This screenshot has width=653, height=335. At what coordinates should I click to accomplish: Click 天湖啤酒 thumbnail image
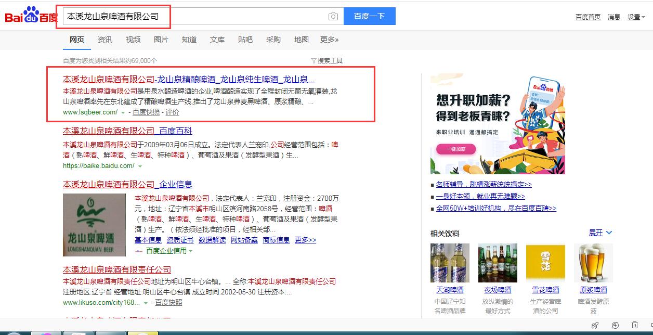(450, 263)
